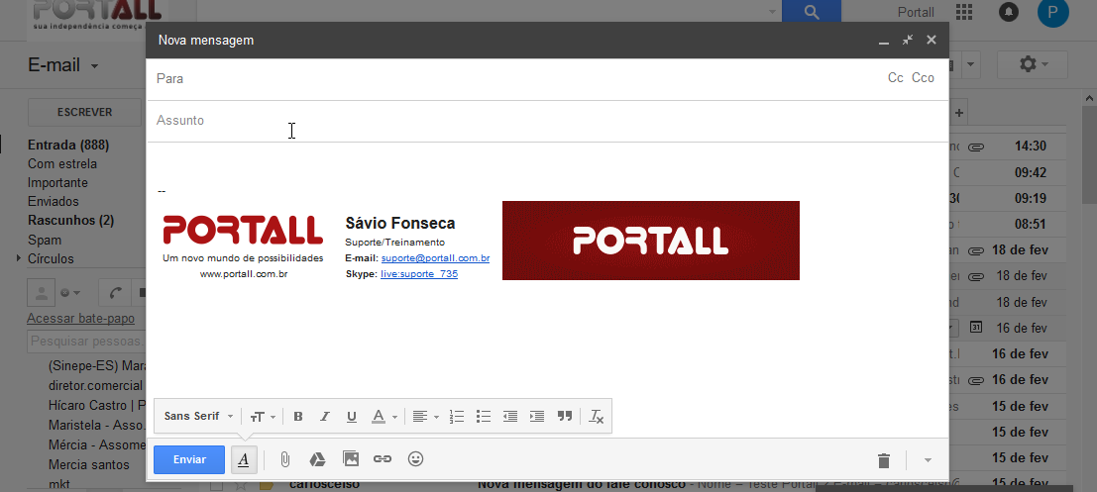Insert files from Google Drive
Screen dimensions: 1097x492
tap(317, 459)
